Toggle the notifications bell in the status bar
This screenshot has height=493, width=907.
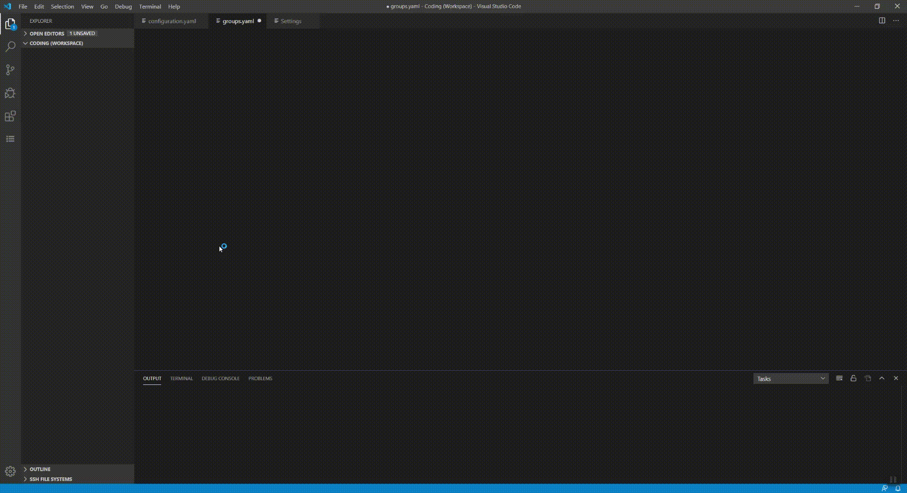click(x=898, y=488)
